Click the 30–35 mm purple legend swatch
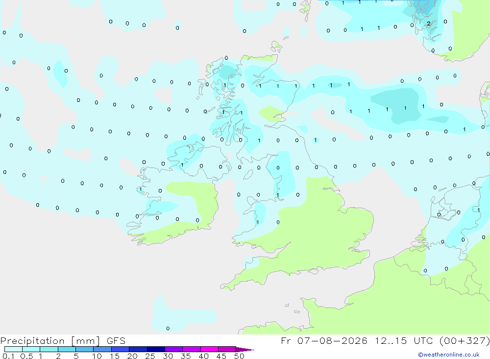490x359 pixels. [x=174, y=349]
